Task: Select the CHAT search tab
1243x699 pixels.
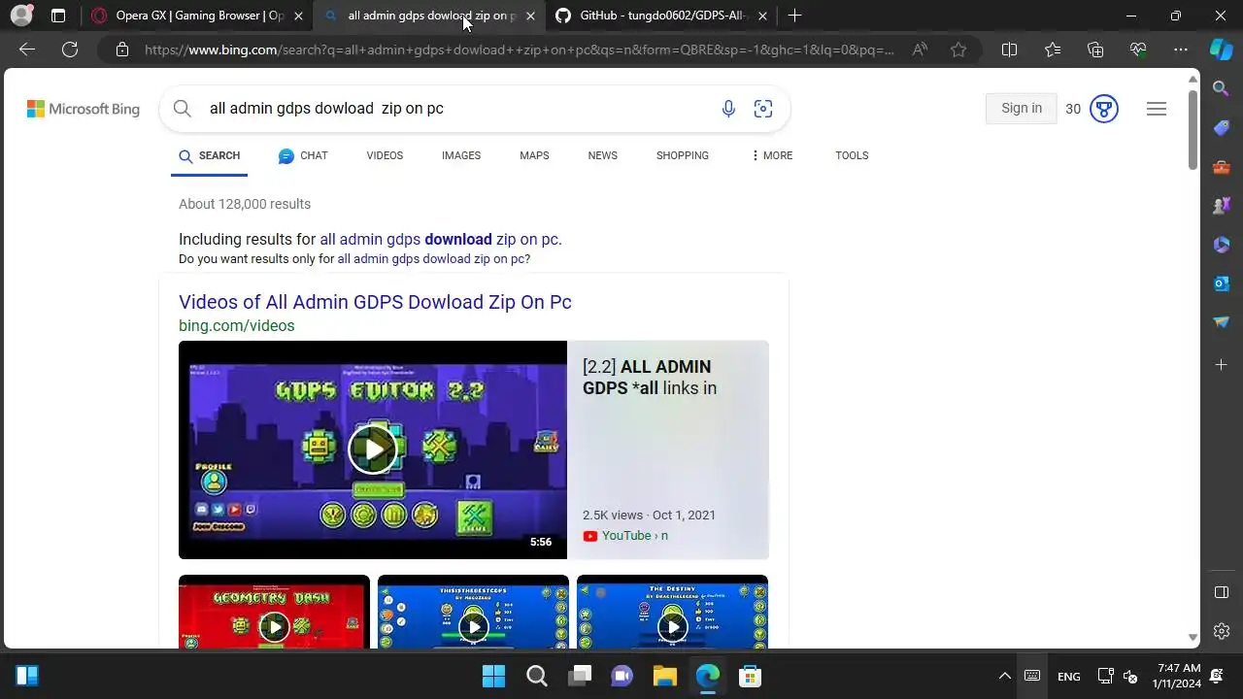Action: coord(303,155)
